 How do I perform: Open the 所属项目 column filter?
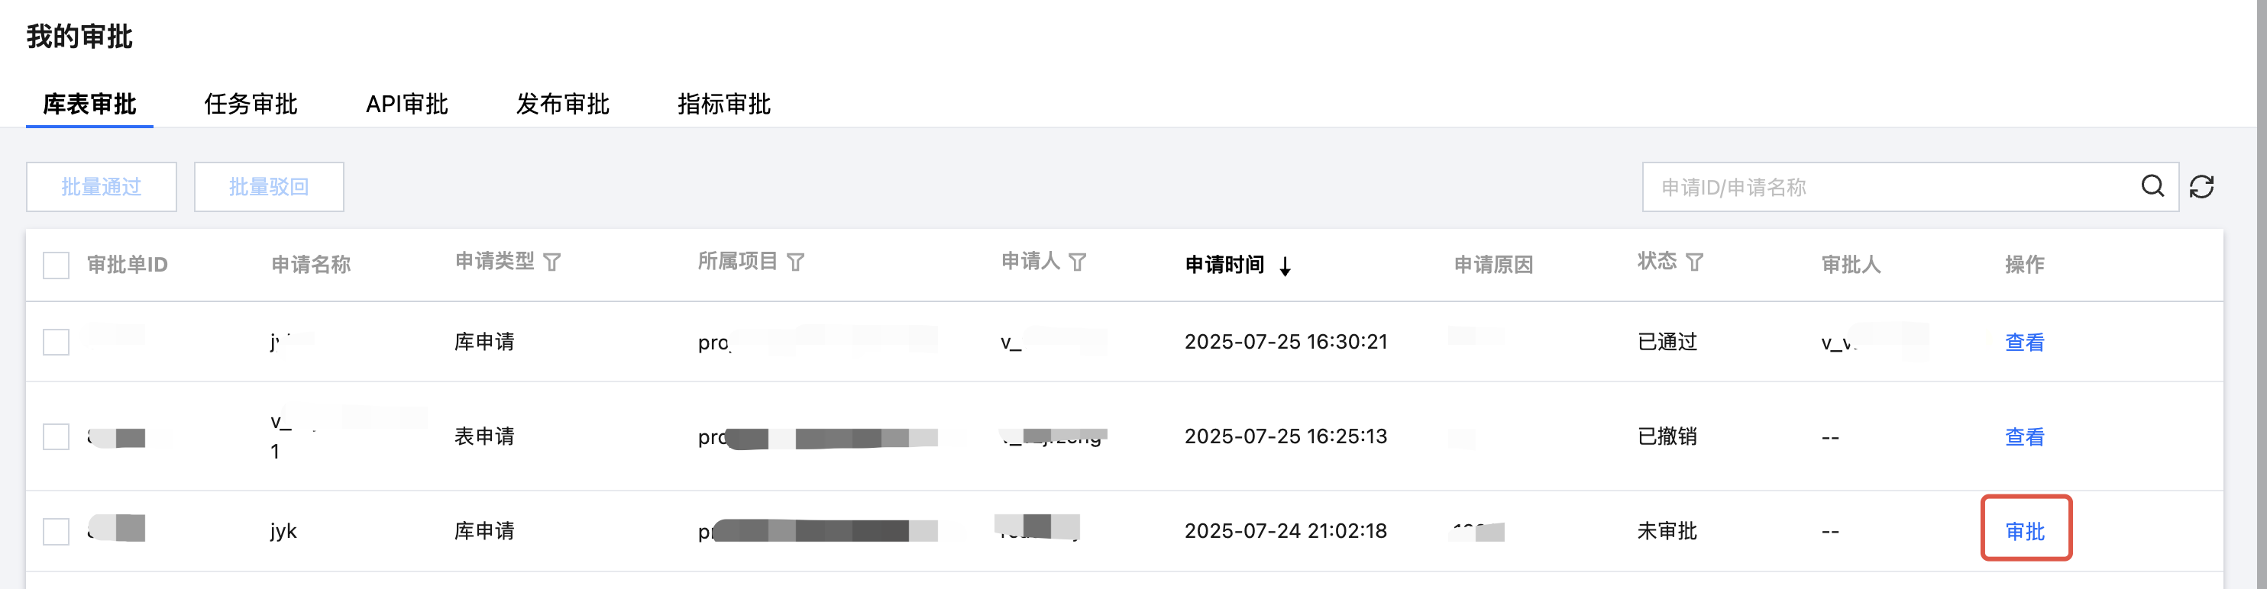point(796,262)
